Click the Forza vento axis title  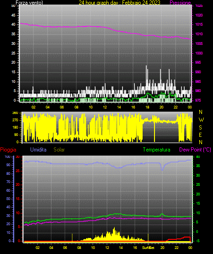pos(29,3)
